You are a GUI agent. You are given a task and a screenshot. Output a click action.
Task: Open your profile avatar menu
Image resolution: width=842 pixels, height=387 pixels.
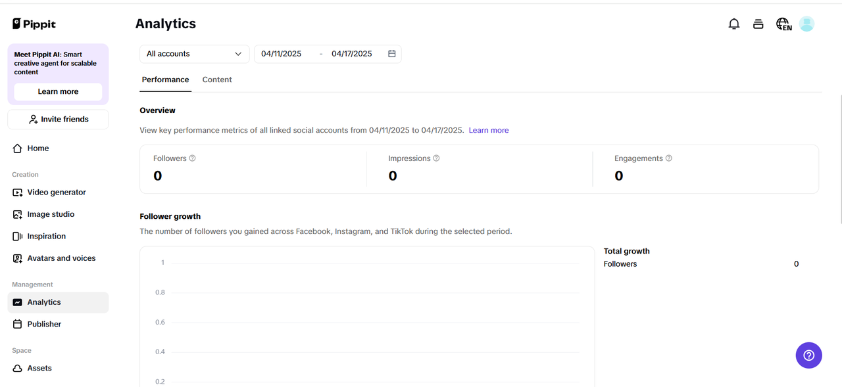coord(806,23)
